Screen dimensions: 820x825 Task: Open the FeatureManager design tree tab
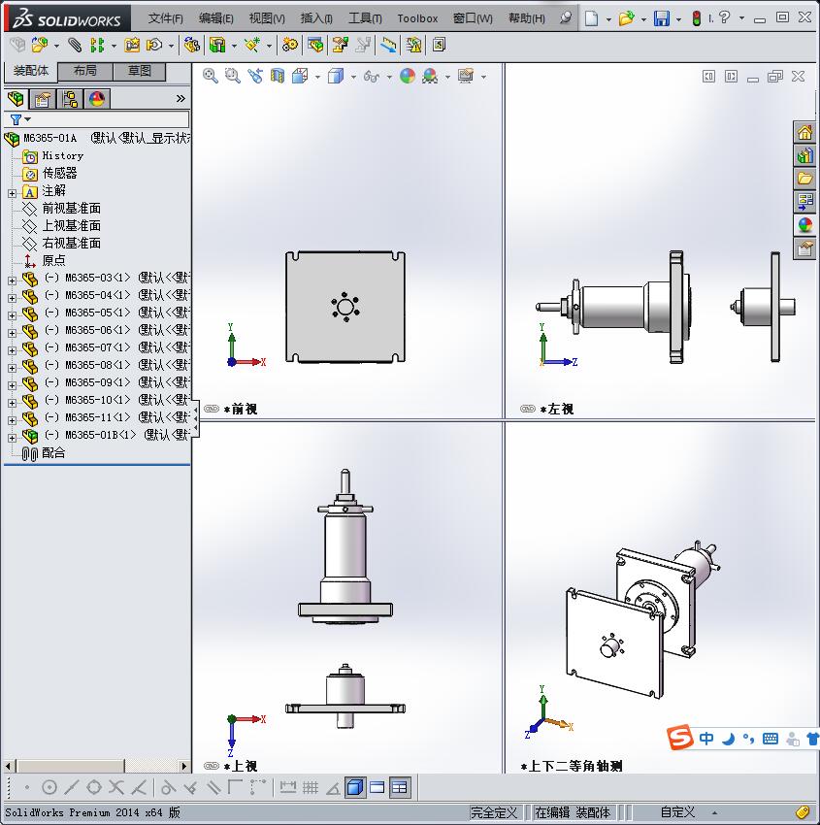16,99
